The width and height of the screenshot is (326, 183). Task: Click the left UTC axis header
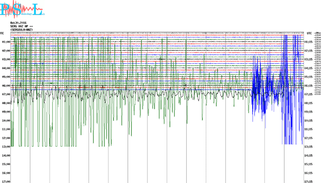3,33
